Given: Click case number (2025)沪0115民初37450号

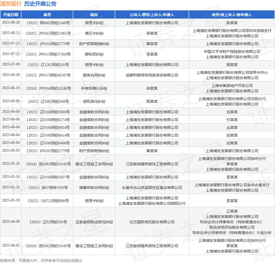Looking at the screenshot, I should point(47,54).
